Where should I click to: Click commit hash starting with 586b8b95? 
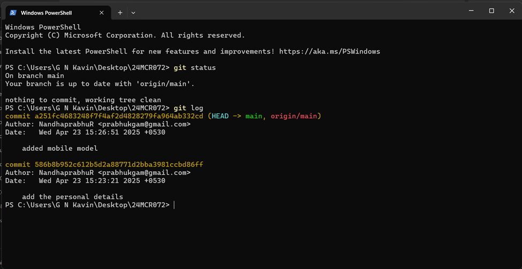coord(119,165)
